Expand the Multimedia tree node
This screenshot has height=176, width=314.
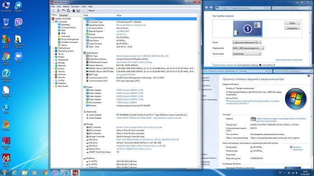[53, 60]
